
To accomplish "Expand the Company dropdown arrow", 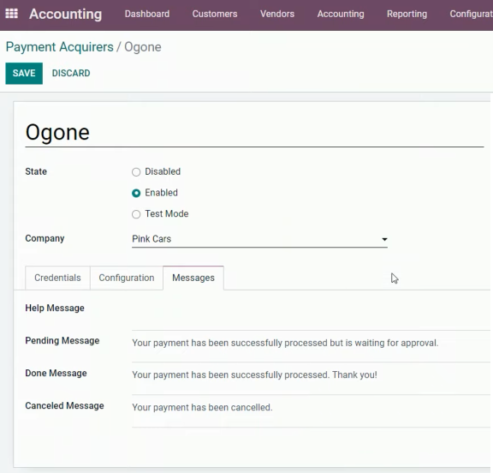I will (384, 239).
